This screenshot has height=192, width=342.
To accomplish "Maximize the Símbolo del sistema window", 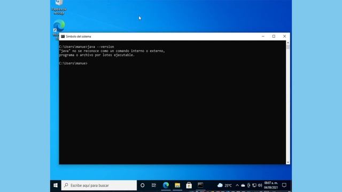I will (274, 36).
